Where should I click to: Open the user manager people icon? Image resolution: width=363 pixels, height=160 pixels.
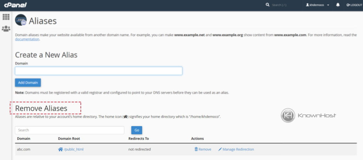tap(6, 29)
